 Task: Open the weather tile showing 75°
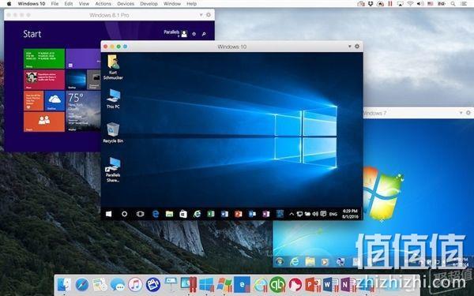[84, 111]
